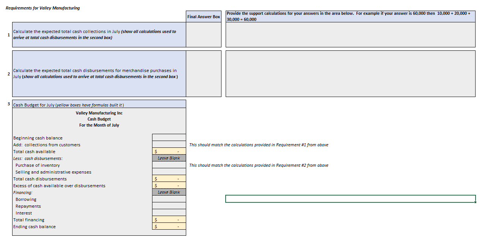
Task: Select the Interest value cell
Action: [x=169, y=213]
